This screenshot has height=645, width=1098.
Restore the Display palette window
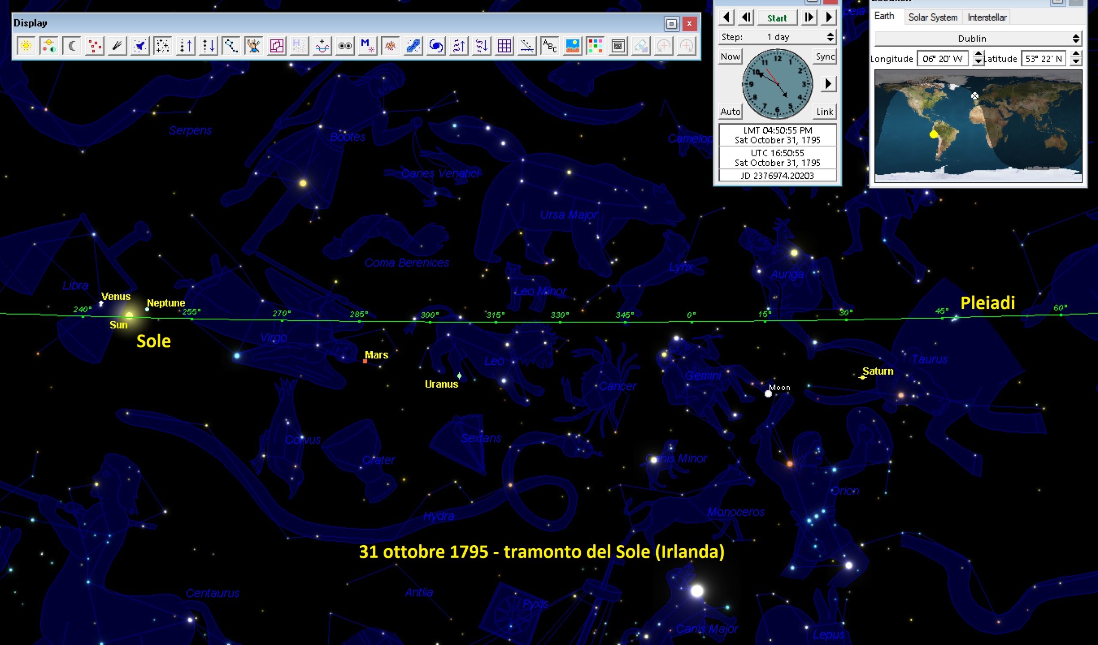pos(671,24)
